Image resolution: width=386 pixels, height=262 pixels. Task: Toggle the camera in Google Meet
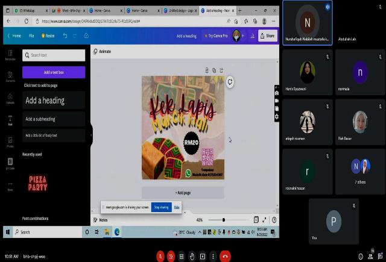[x=171, y=255]
